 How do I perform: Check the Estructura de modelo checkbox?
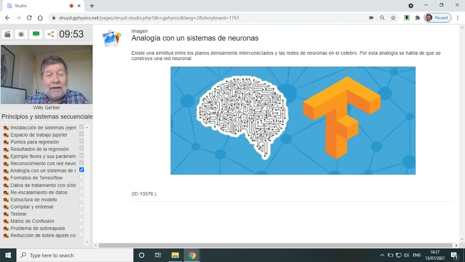81,199
